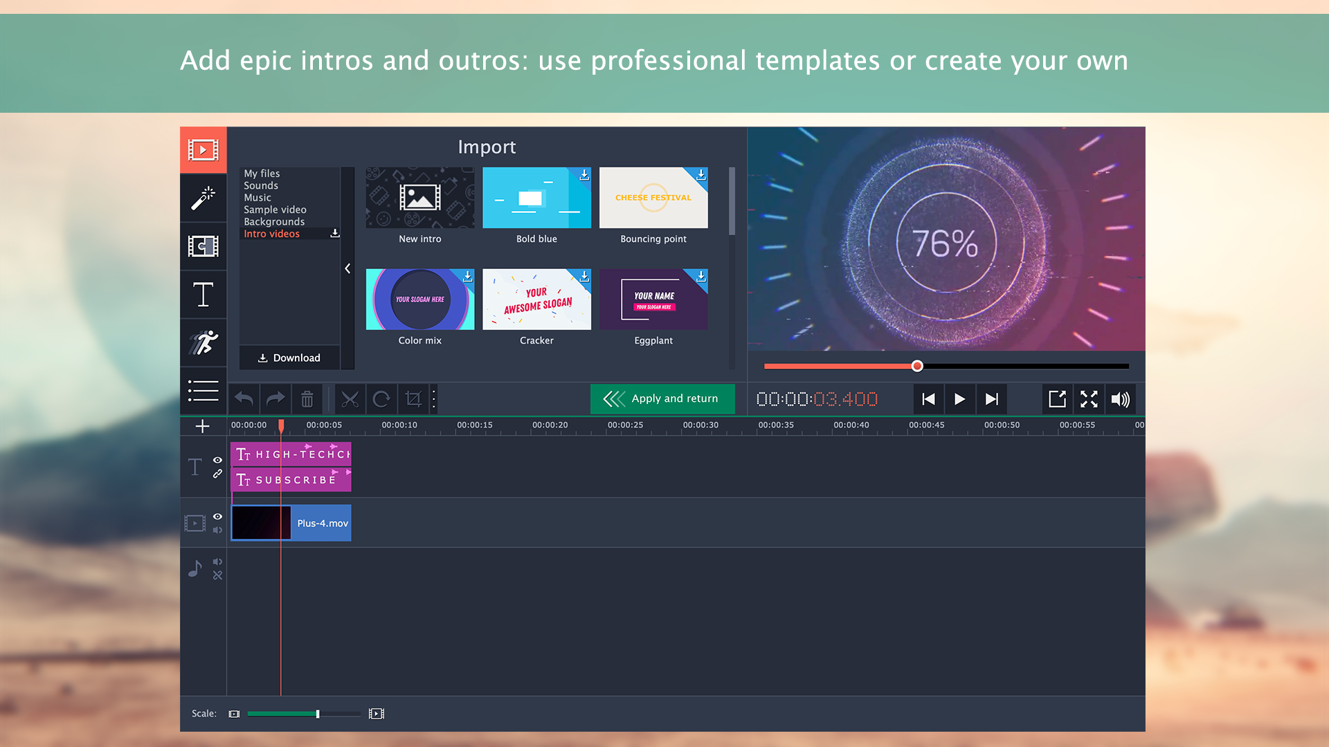Image resolution: width=1329 pixels, height=747 pixels.
Task: Select the Intro videos category
Action: click(x=271, y=233)
